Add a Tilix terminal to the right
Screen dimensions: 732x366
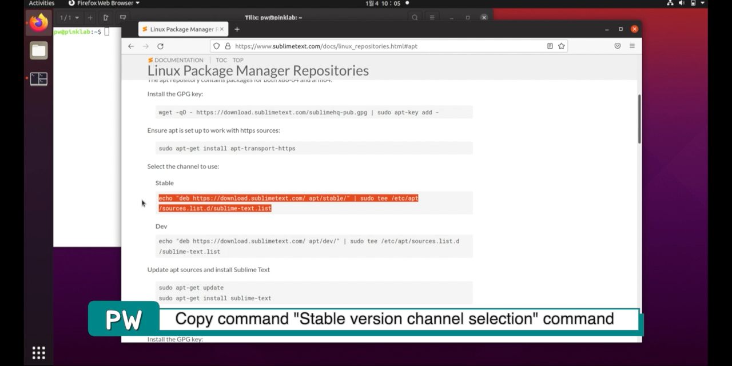click(106, 18)
